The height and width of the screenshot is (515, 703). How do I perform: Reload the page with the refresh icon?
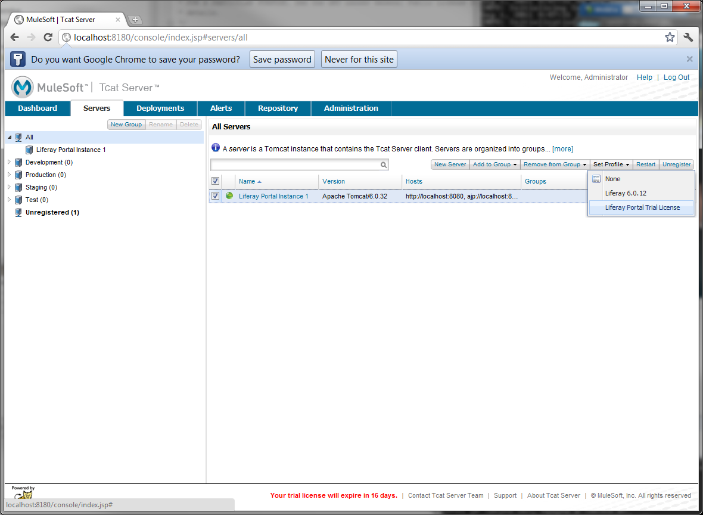point(48,38)
